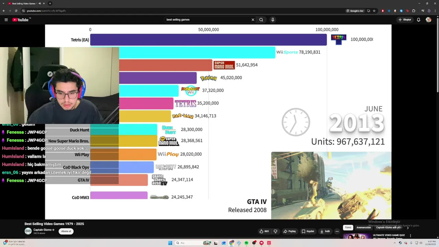Subscribe using the Abone ol button
The height and width of the screenshot is (247, 439).
[x=66, y=231]
